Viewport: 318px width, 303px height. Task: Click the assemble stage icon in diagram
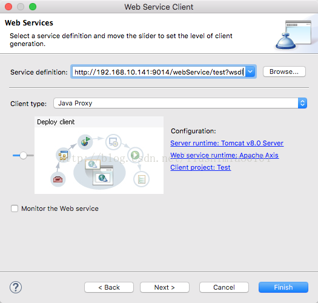click(63, 155)
